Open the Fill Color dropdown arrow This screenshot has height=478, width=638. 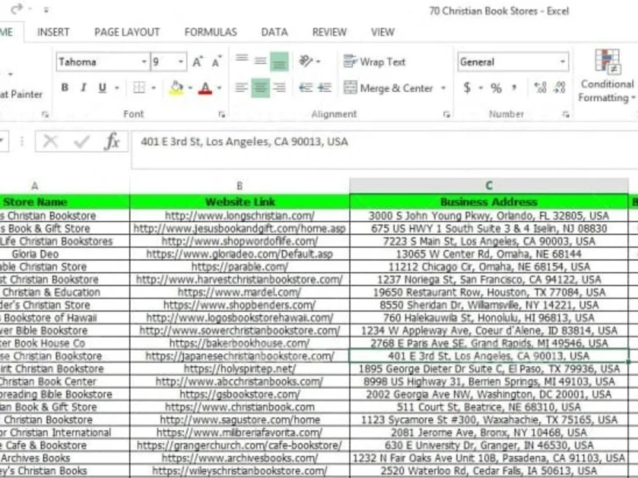(190, 88)
